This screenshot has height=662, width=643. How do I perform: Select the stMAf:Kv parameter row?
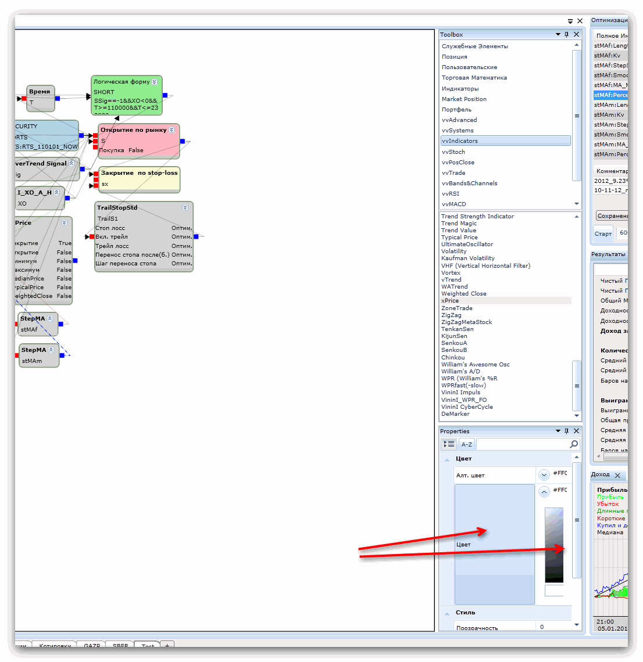pyautogui.click(x=610, y=55)
